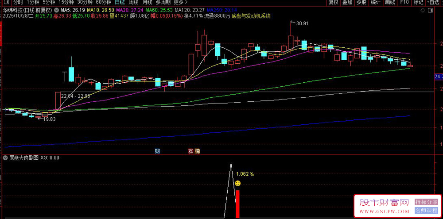Click the red signal bar in sub-chart
The width and height of the screenshot is (443, 219).
[237, 204]
